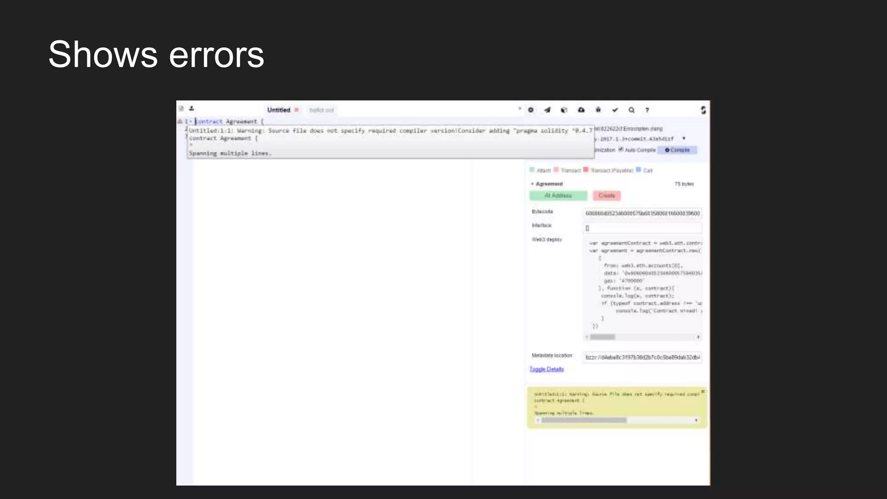Image resolution: width=887 pixels, height=499 pixels.
Task: Click the Web3 deploy horizontal scrollbar thumb
Action: (x=602, y=337)
